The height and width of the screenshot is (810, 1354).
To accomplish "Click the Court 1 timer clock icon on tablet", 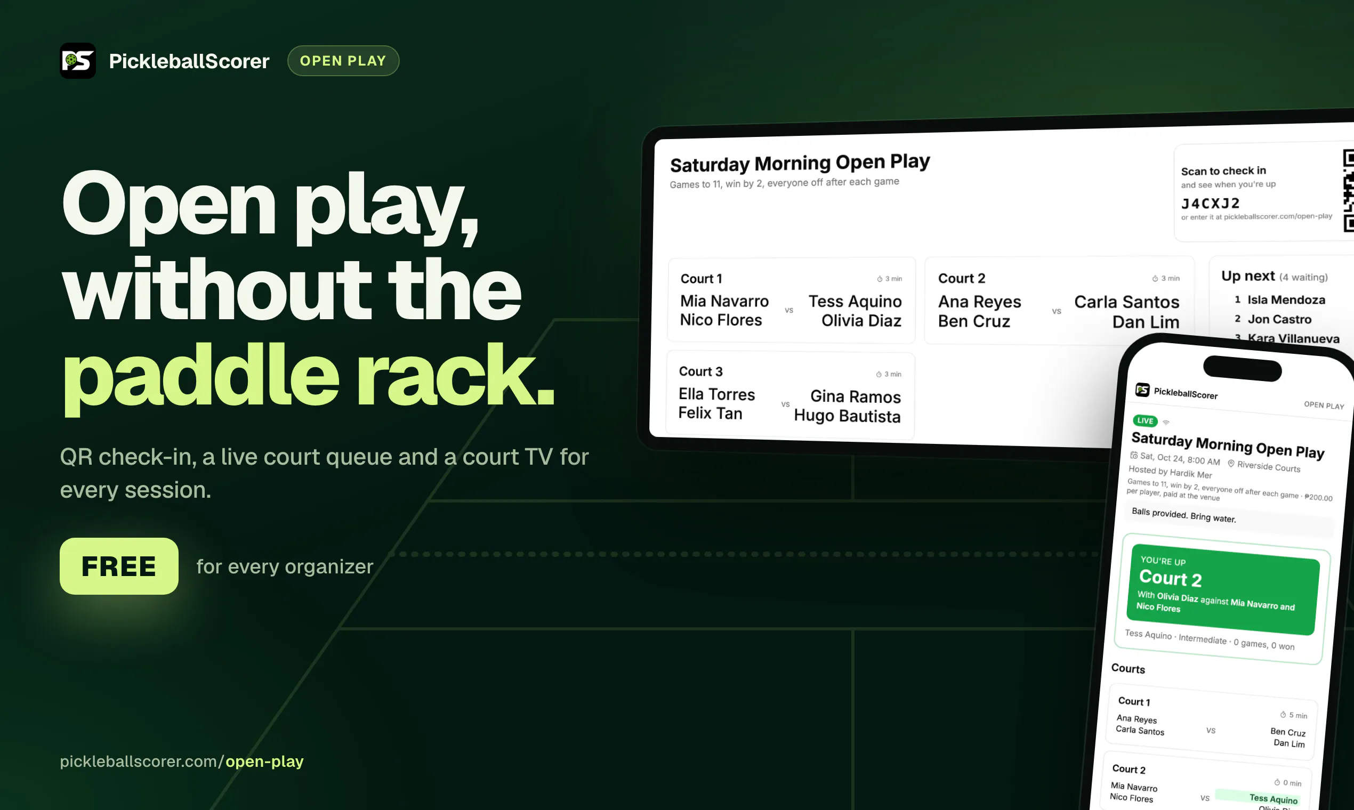I will point(880,279).
